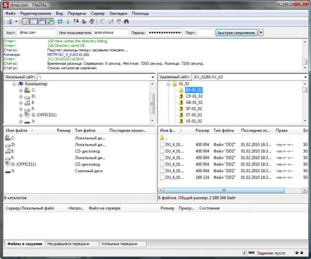This screenshot has height=259, width=311.
Task: Open the Вид menu
Action: pyautogui.click(x=59, y=14)
